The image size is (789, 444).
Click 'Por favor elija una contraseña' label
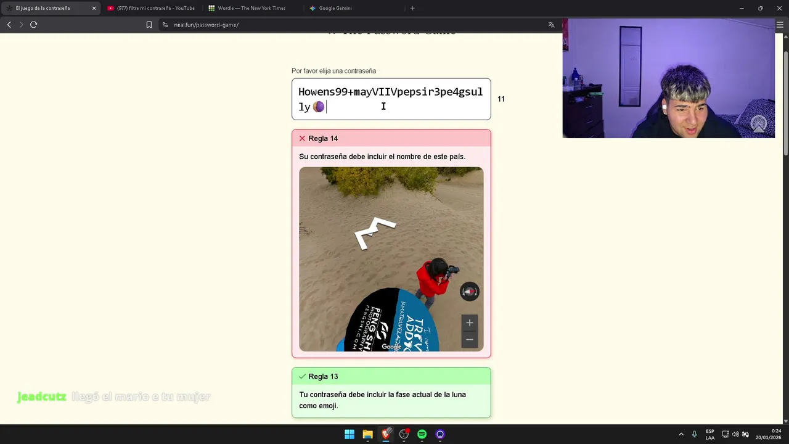(x=333, y=71)
